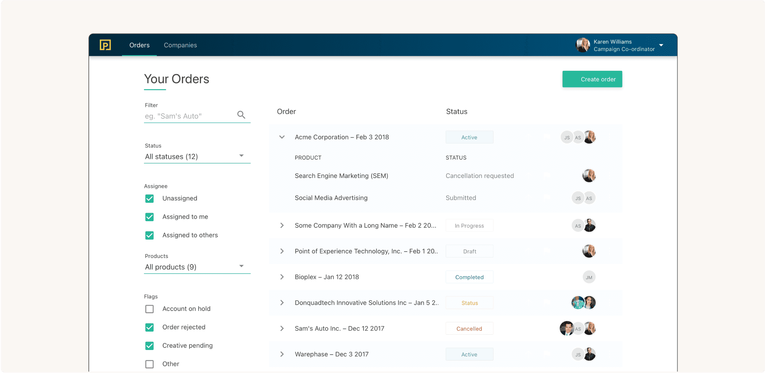Uncheck the Unassigned assignee filter

click(x=149, y=199)
